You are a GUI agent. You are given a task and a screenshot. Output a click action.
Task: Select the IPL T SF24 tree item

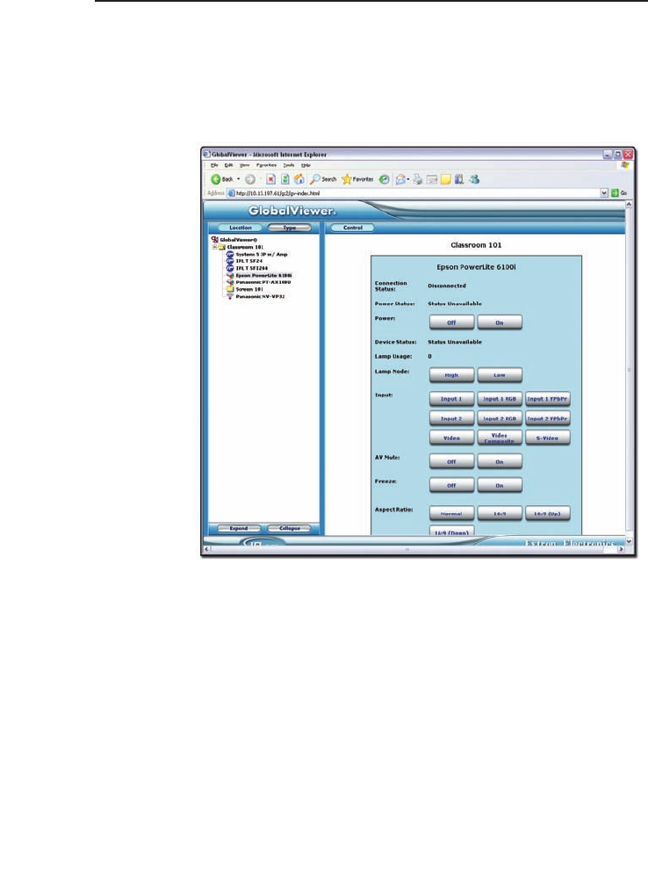point(244,261)
